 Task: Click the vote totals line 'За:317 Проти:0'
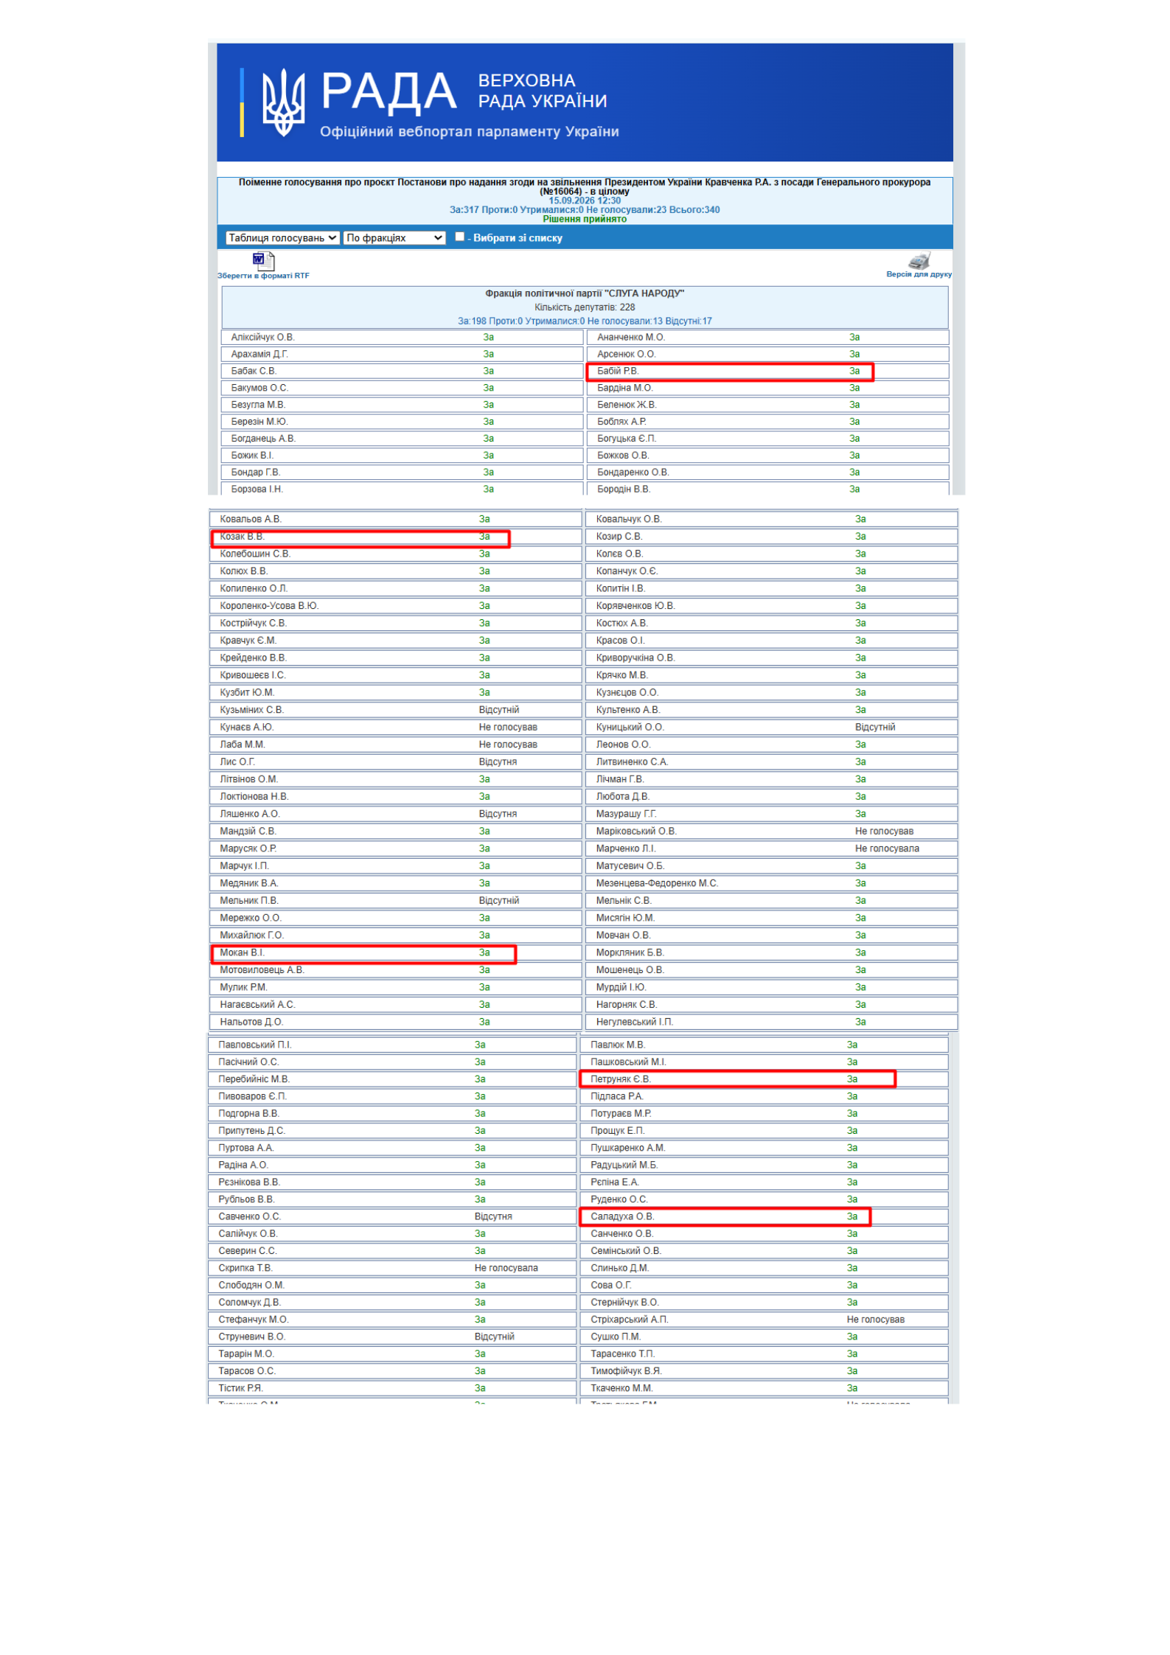[585, 210]
